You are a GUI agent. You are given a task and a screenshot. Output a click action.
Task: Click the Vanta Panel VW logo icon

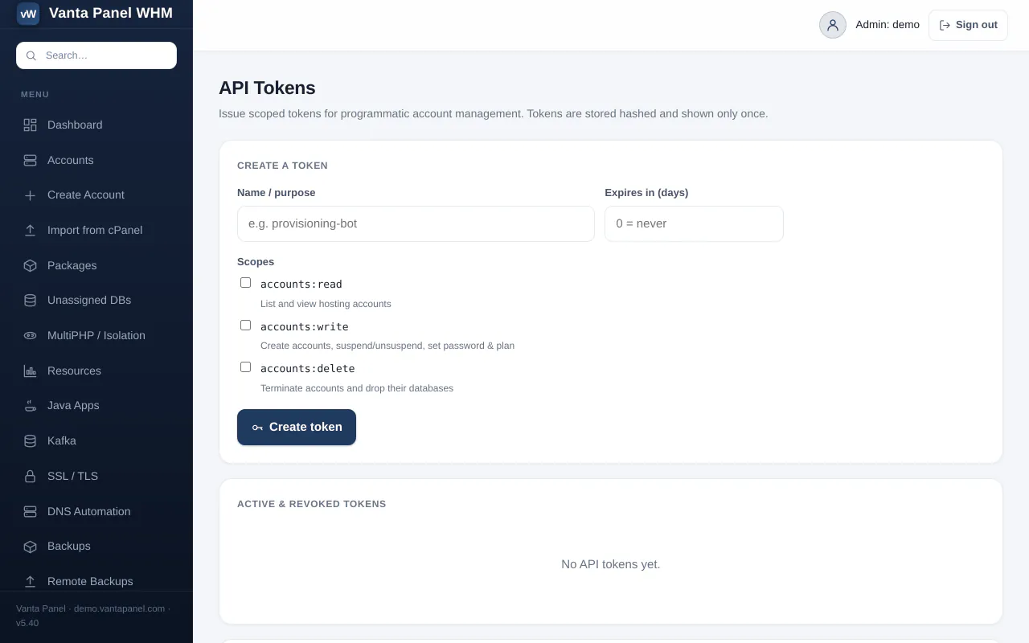[x=28, y=14]
